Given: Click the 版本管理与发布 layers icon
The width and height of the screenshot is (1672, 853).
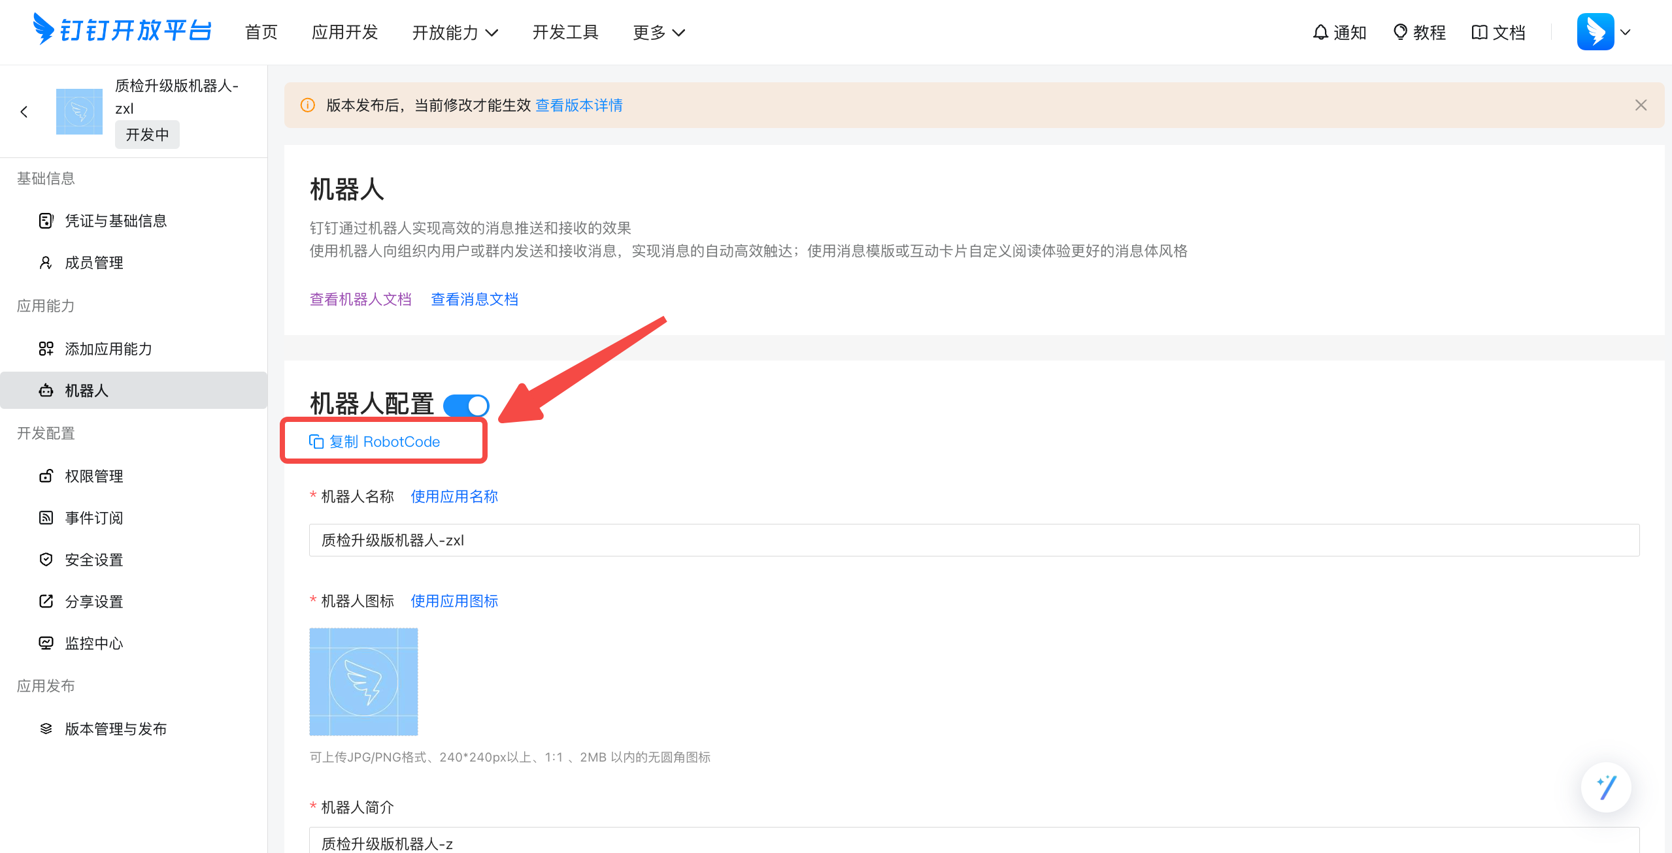Looking at the screenshot, I should (x=46, y=729).
